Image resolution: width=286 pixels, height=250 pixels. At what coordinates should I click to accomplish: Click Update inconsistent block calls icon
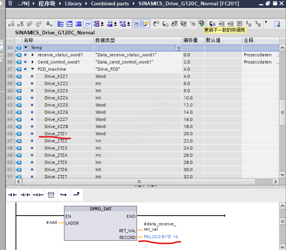201,24
